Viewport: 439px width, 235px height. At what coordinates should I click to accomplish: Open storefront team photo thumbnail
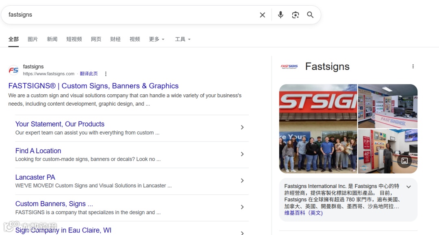click(318, 129)
